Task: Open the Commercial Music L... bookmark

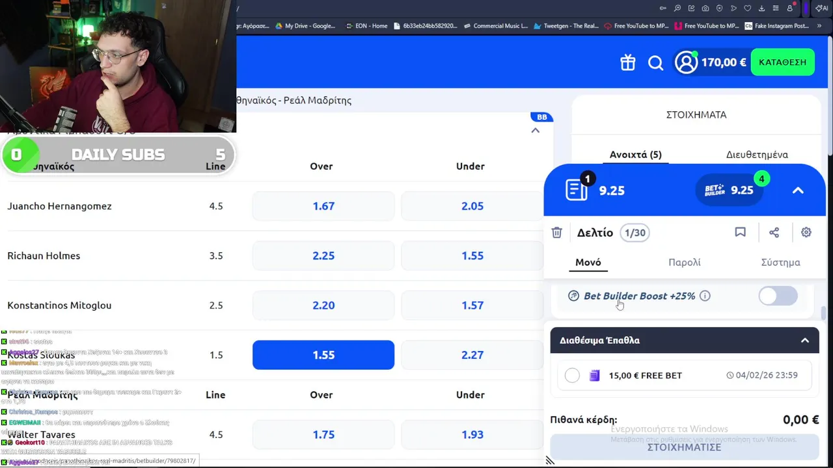Action: pyautogui.click(x=495, y=26)
